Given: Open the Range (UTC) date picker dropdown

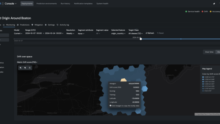Looking at the screenshot, I should (44, 33).
